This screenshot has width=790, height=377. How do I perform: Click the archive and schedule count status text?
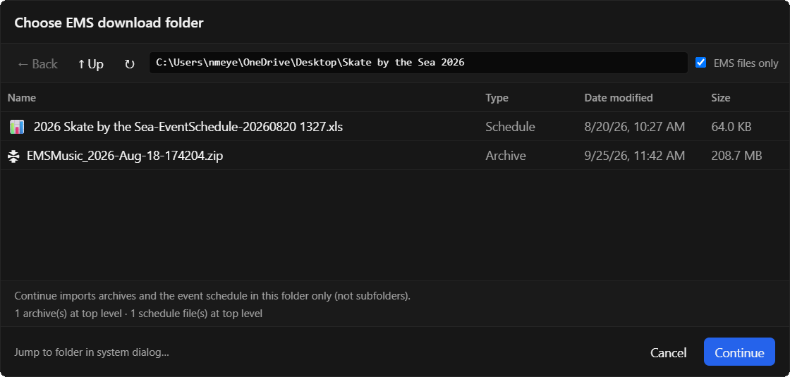tap(138, 314)
